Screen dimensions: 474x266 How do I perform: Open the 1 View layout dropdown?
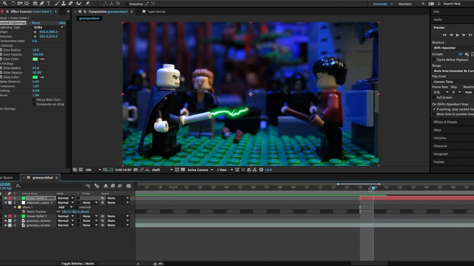click(x=225, y=170)
